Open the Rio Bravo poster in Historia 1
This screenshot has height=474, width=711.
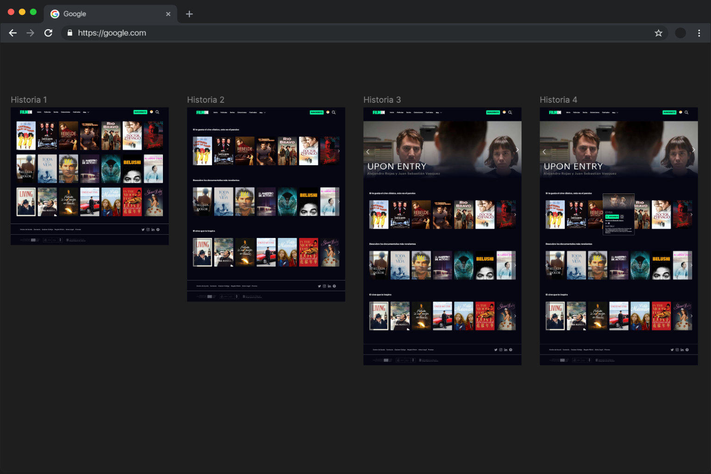tap(111, 136)
